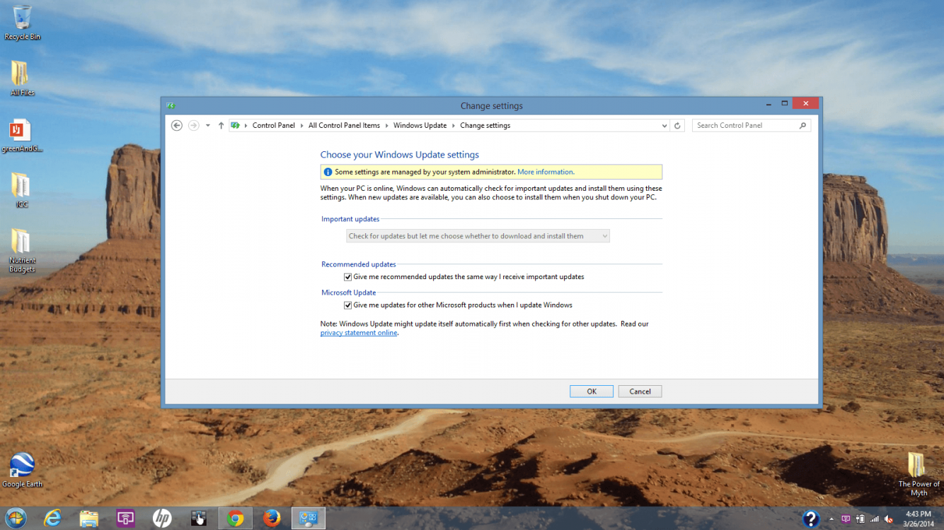Click the Microsoft Update section label

pyautogui.click(x=349, y=293)
